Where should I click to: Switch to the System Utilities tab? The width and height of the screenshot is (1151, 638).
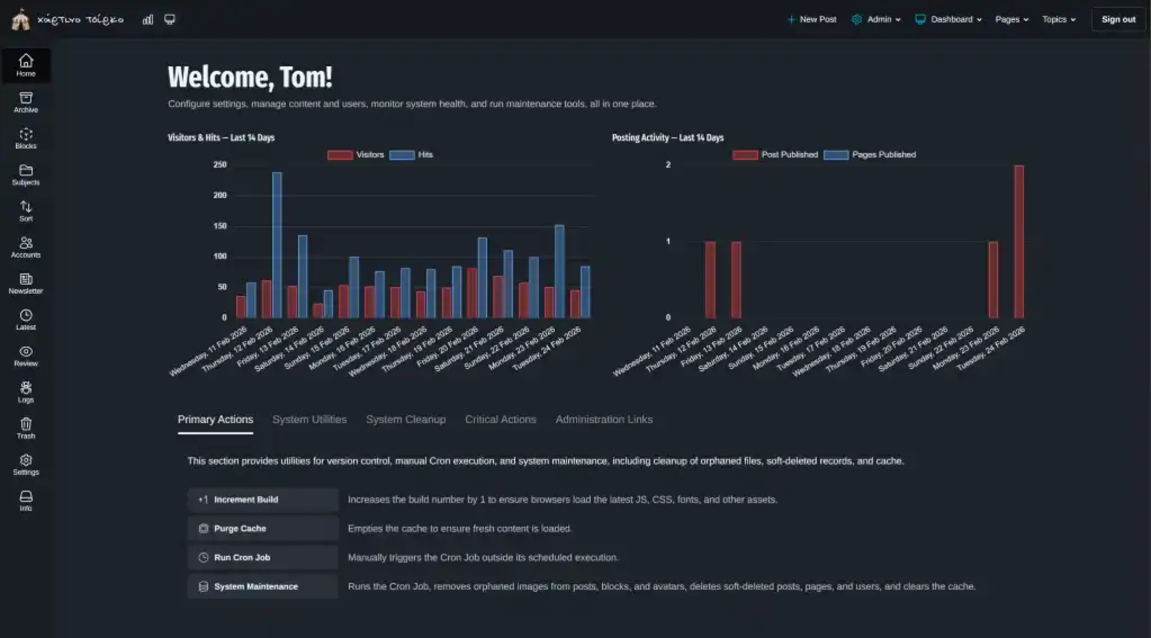click(x=310, y=420)
